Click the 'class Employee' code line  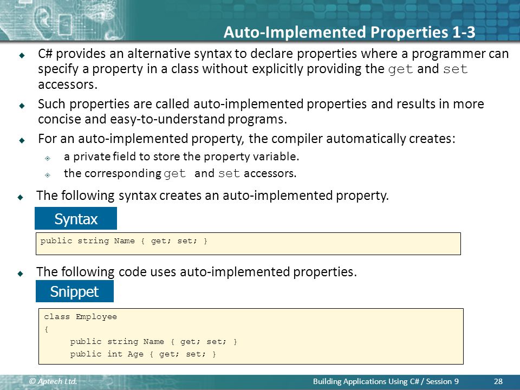click(80, 317)
